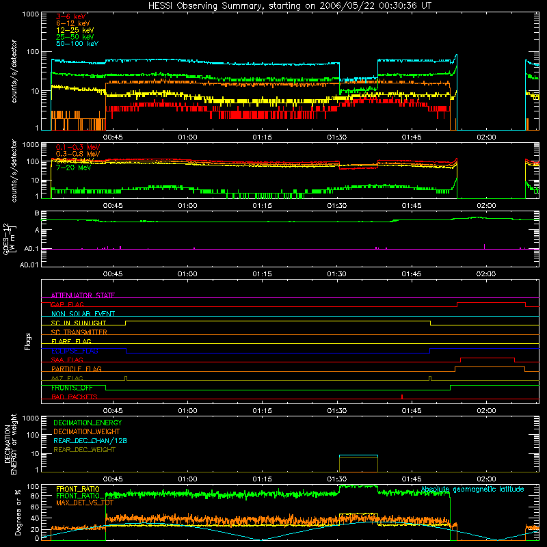Select the 50-100 keV legend label
The height and width of the screenshot is (547, 547).
pyautogui.click(x=77, y=44)
